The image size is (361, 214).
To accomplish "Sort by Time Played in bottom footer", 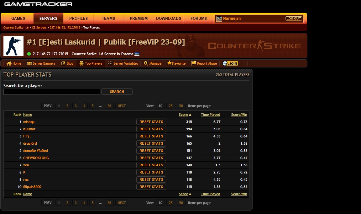I will (x=211, y=194).
